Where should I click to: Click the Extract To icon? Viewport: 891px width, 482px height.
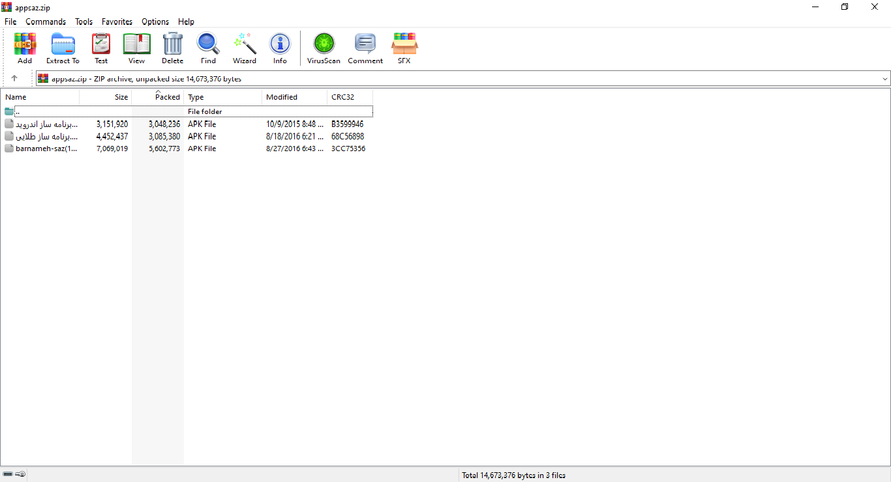[63, 48]
